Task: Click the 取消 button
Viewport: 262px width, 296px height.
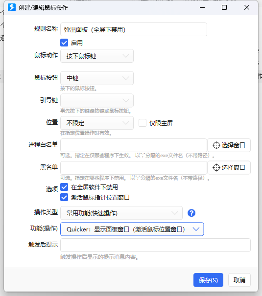Action: click(239, 280)
